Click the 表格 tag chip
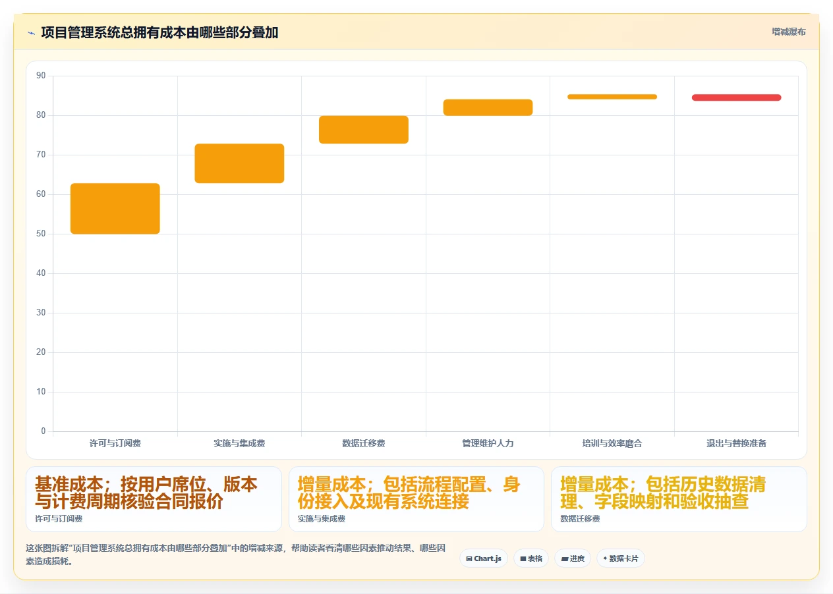This screenshot has width=833, height=594. pyautogui.click(x=531, y=558)
